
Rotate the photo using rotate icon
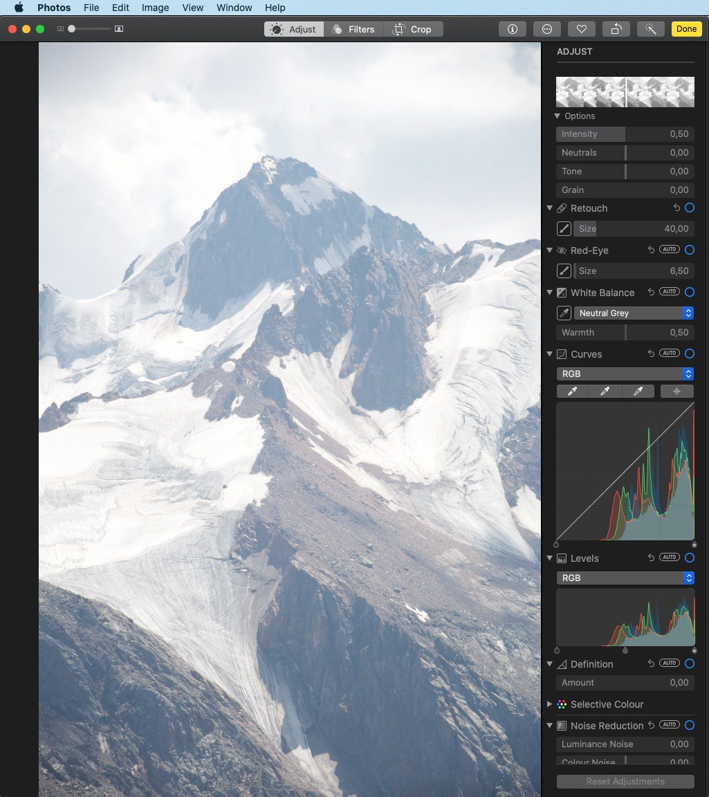(x=616, y=29)
